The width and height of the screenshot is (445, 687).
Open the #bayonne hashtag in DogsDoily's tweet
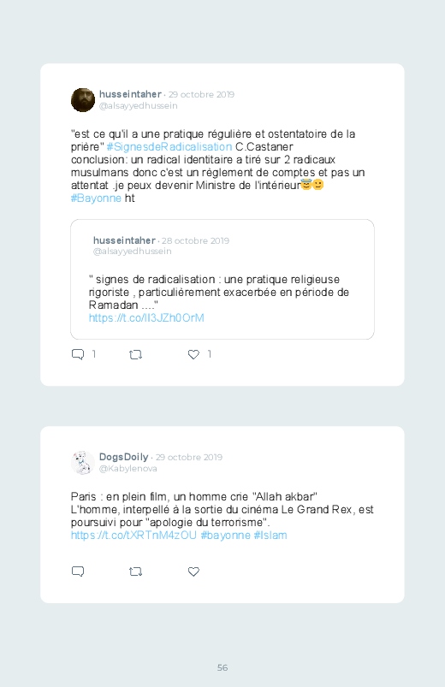click(225, 535)
